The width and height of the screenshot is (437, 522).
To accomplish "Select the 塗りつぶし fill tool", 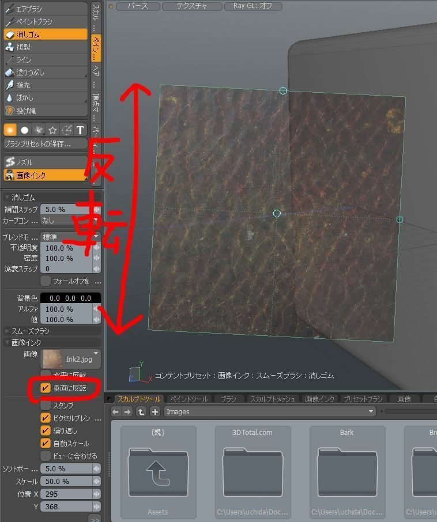I will [46, 72].
